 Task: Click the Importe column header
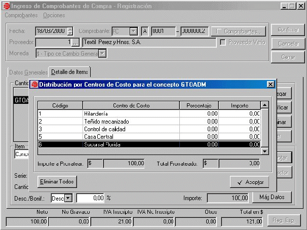pyautogui.click(x=240, y=105)
